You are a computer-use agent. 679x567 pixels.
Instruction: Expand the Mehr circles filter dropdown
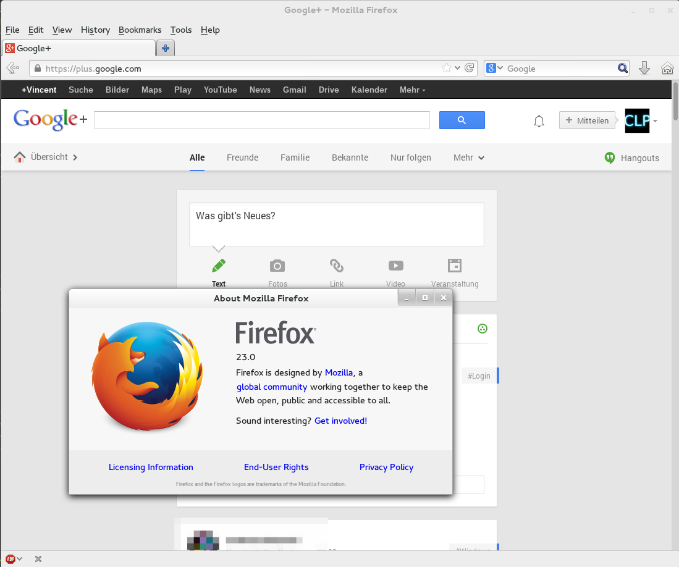468,157
